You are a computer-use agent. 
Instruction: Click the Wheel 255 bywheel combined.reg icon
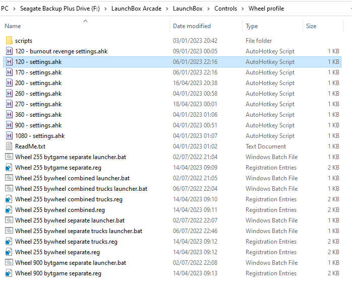click(9, 209)
